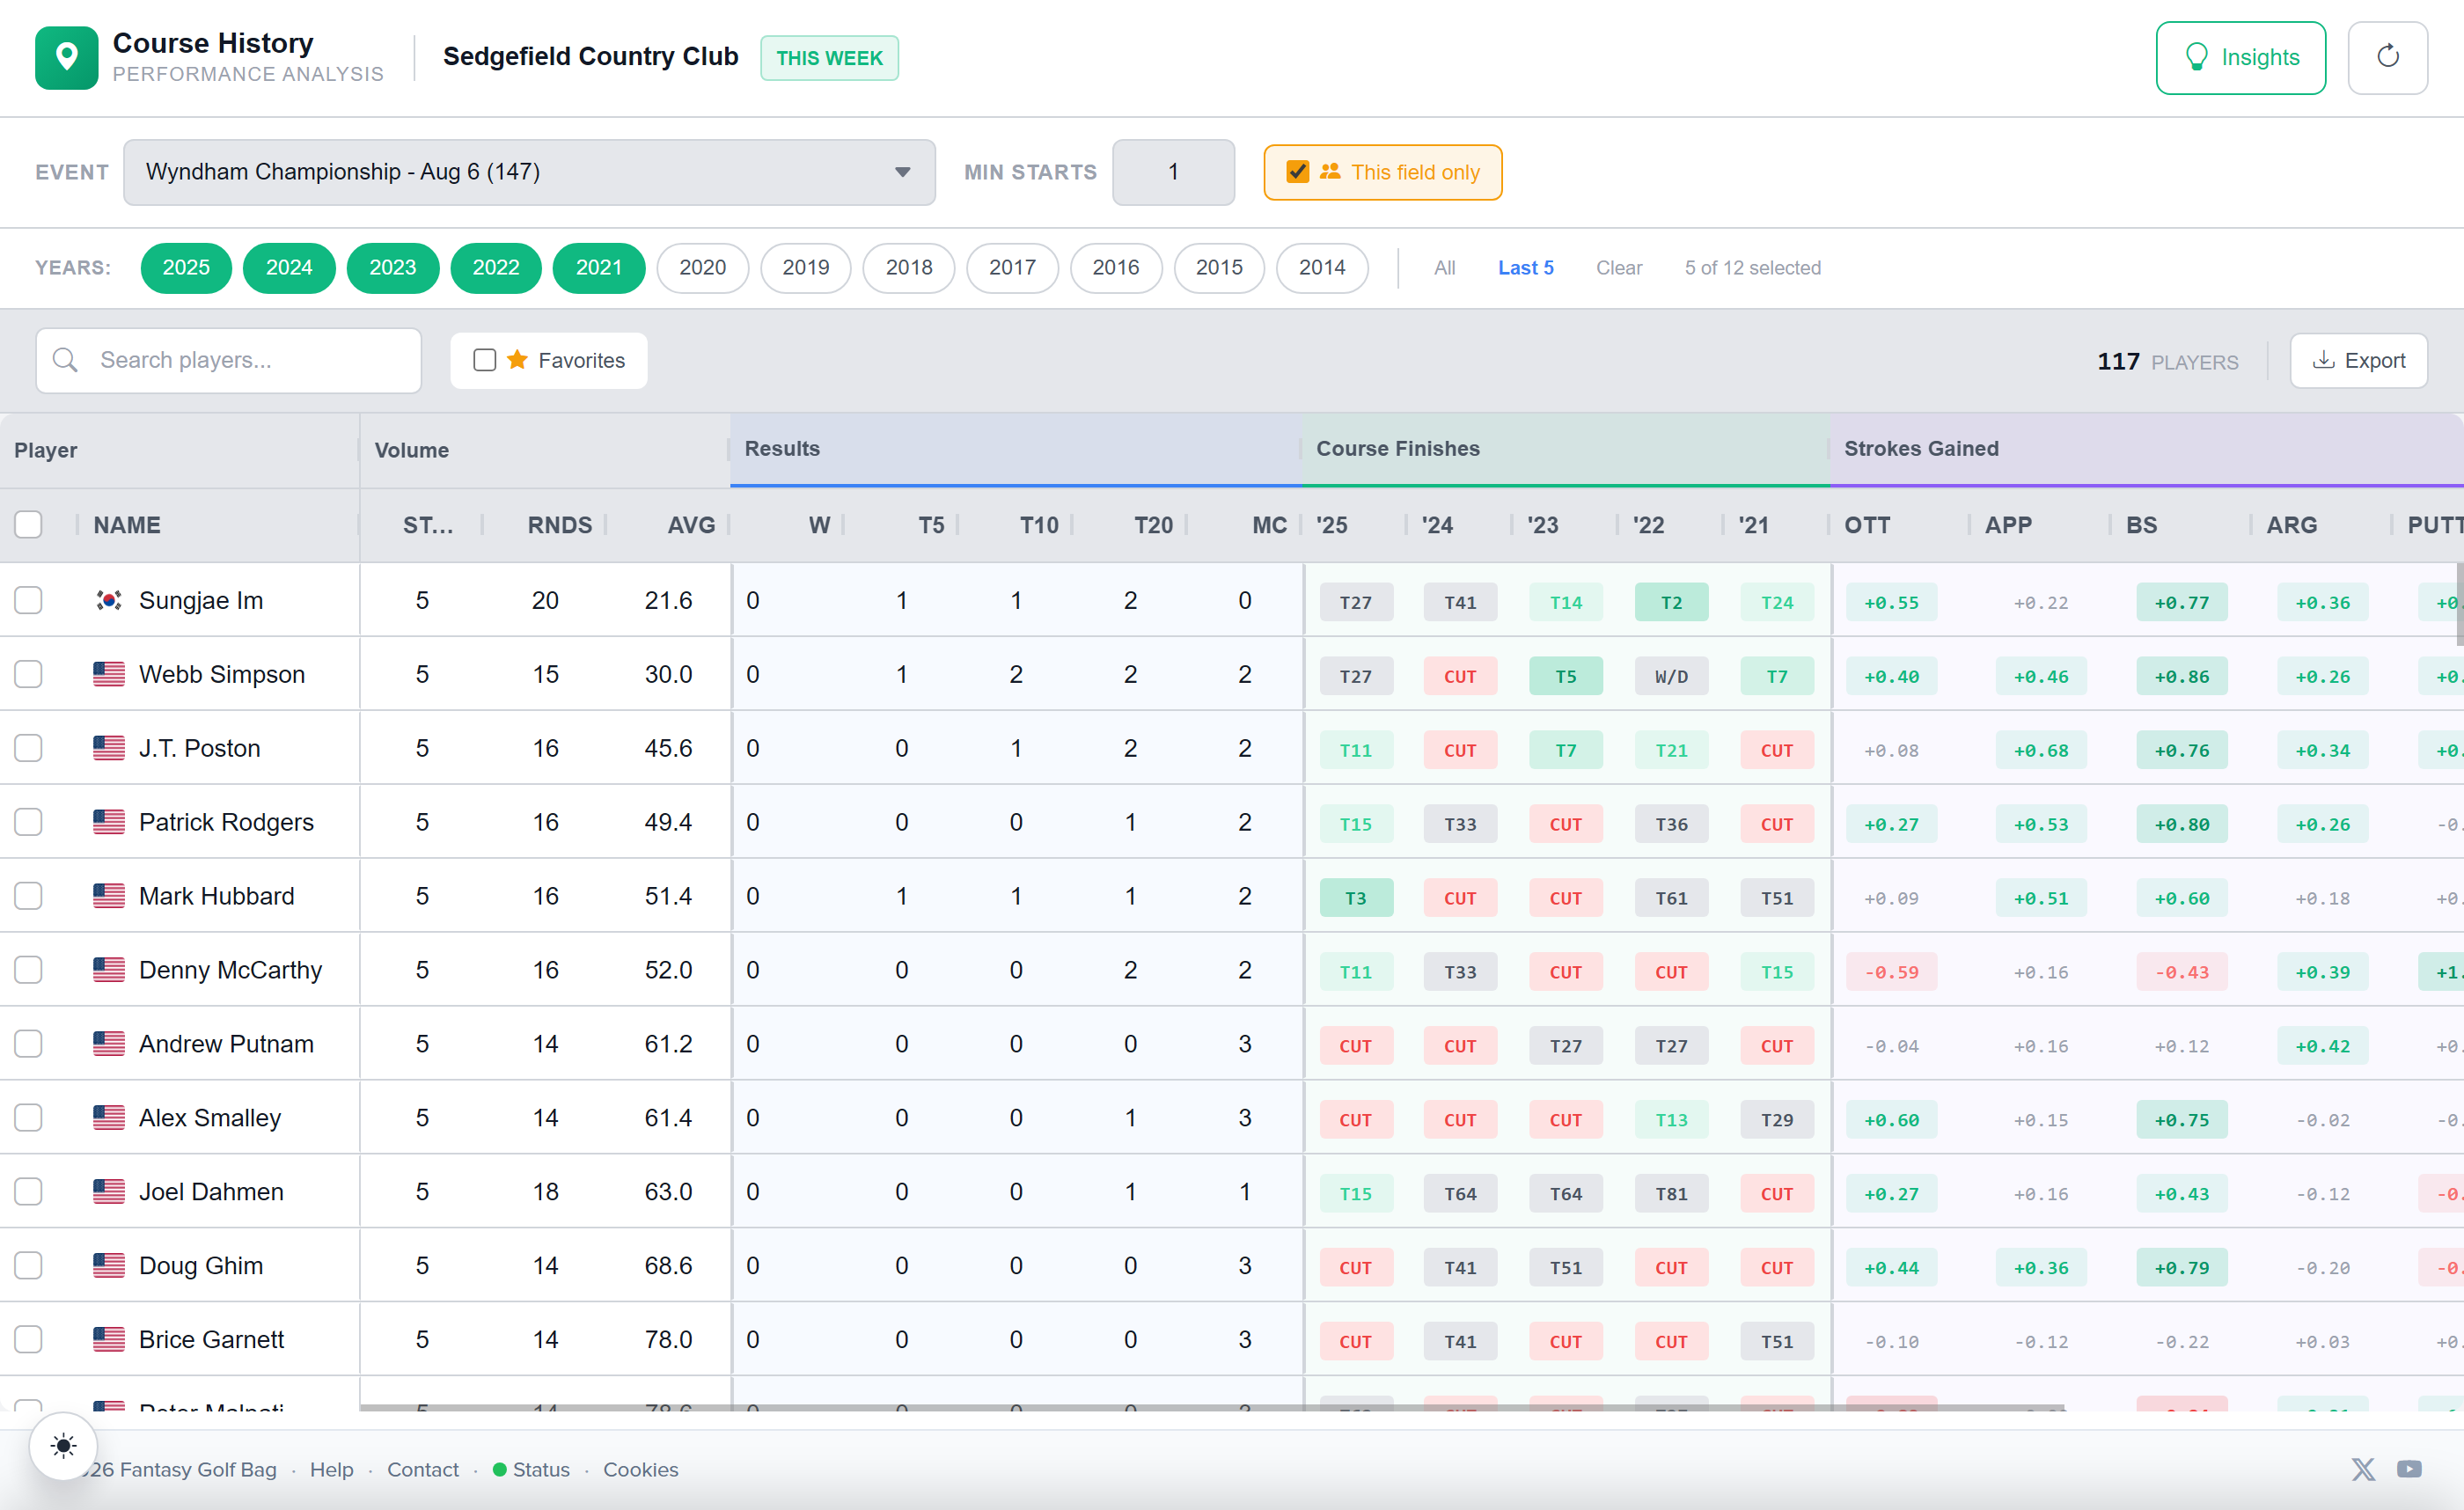Select All years shortcut
This screenshot has height=1510, width=2464.
pyautogui.click(x=1444, y=268)
